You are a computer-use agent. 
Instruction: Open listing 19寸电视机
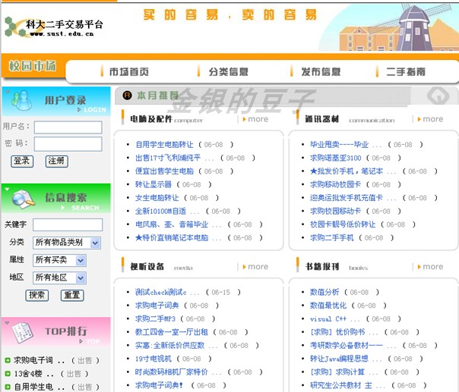pyautogui.click(x=154, y=359)
